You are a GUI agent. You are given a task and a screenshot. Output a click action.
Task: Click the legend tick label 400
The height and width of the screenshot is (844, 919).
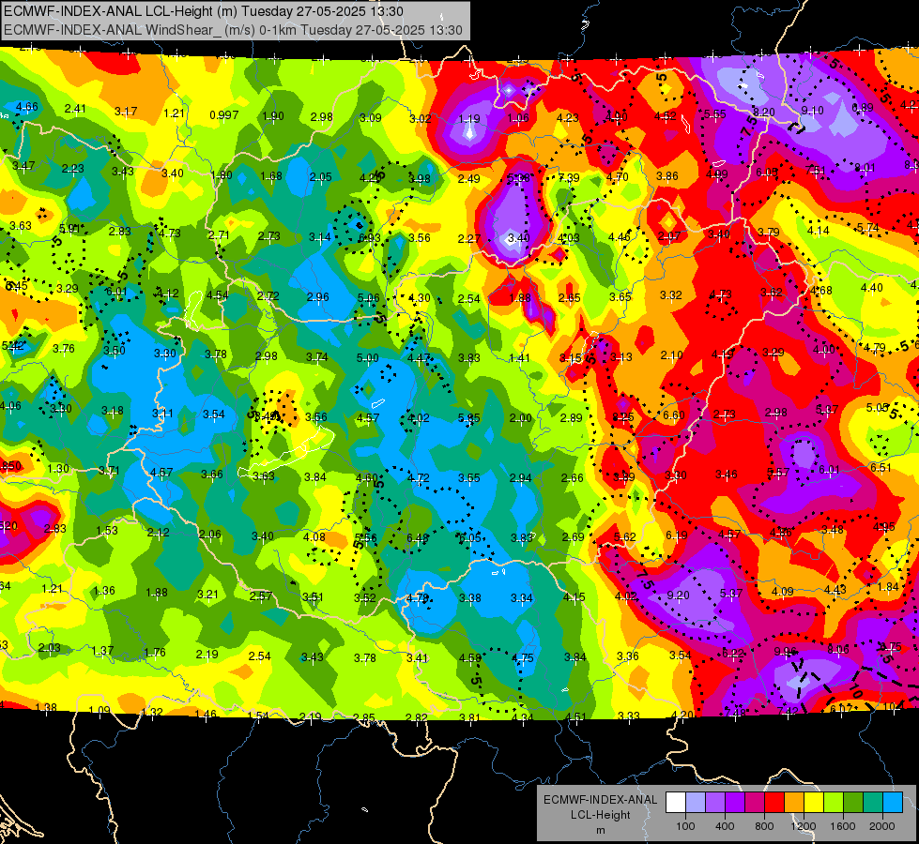coord(725,826)
